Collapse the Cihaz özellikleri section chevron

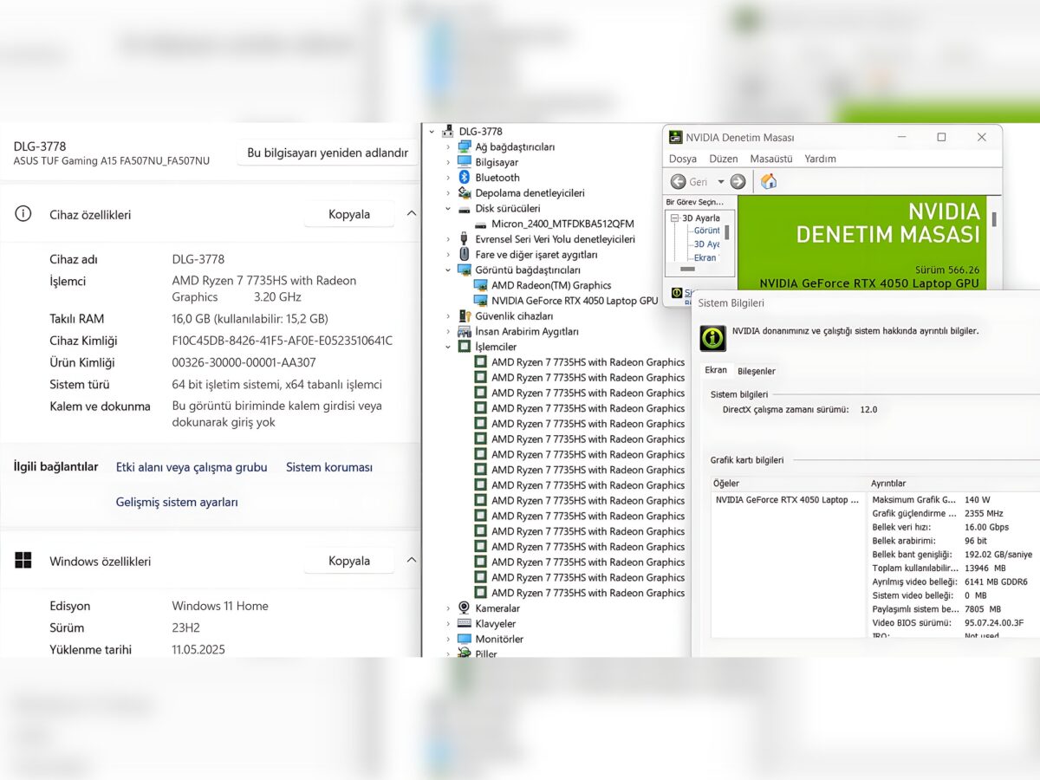412,214
